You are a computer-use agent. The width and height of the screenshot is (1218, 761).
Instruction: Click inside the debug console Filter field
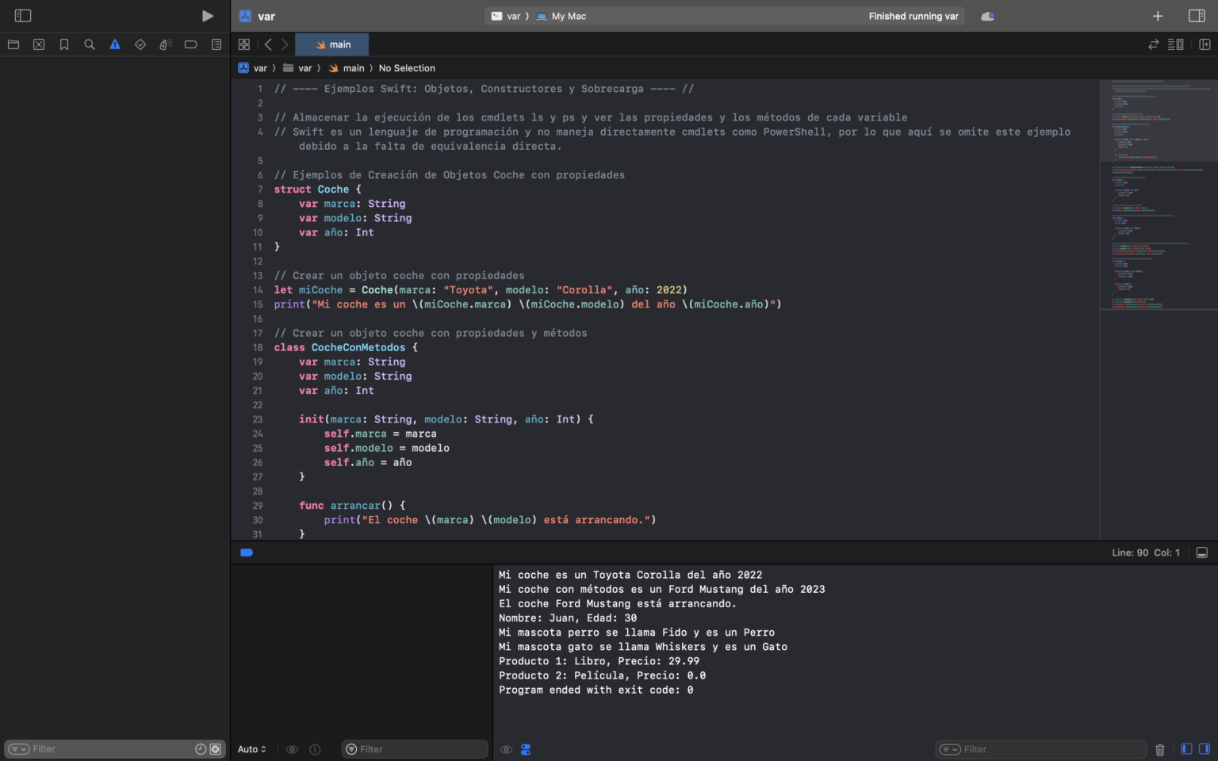1039,748
